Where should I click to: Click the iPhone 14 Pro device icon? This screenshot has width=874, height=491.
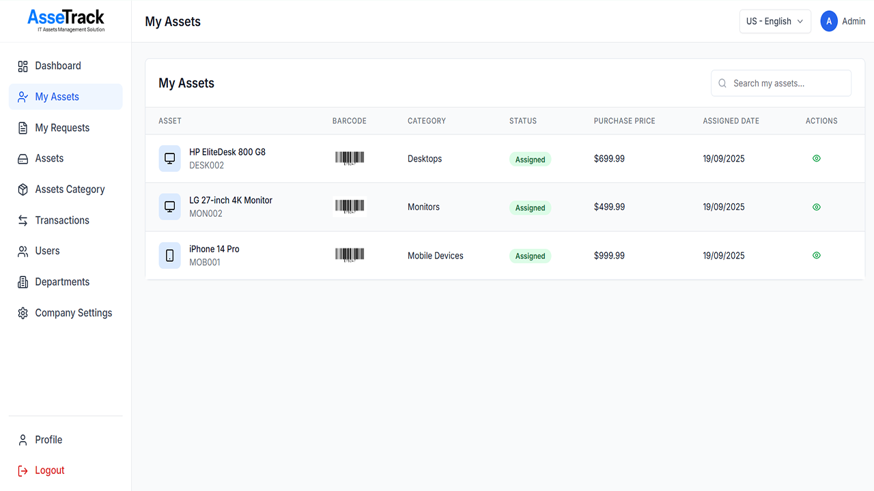[170, 256]
